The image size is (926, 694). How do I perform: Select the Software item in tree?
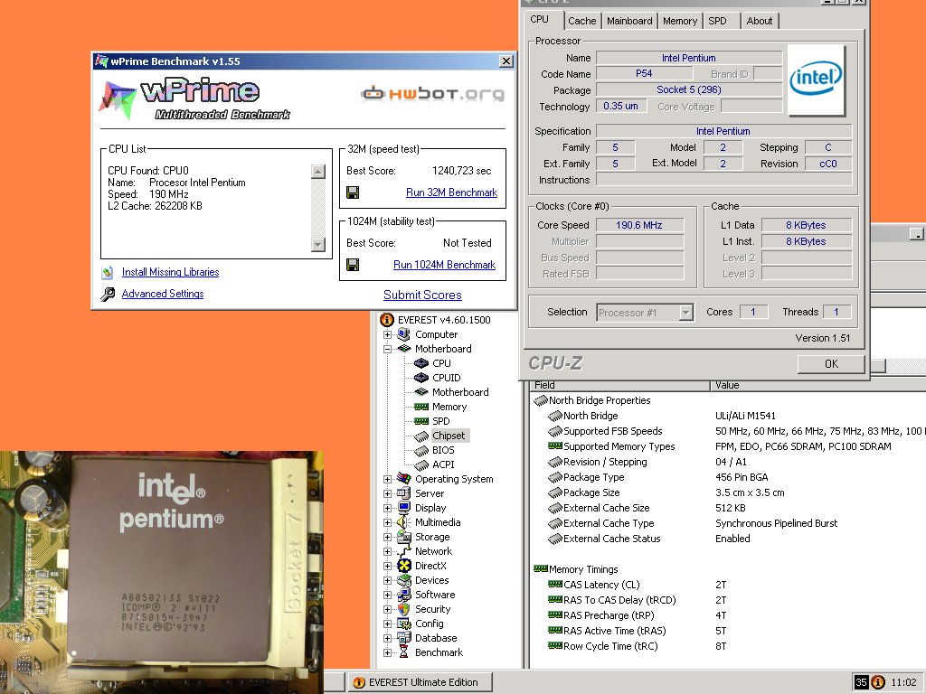pos(435,595)
